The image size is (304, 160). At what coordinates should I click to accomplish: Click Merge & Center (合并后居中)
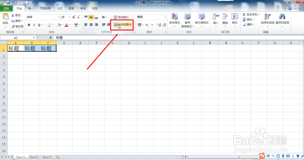pos(123,25)
